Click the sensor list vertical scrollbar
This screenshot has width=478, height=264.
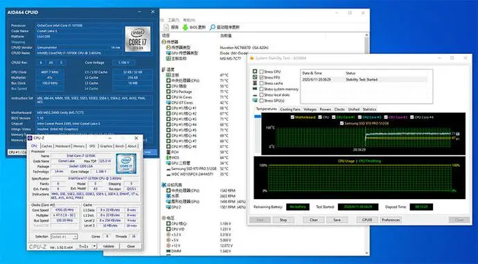pos(366,143)
